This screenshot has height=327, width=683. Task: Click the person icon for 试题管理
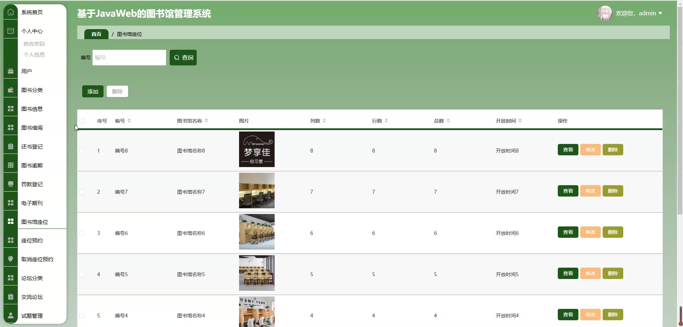[x=11, y=316]
